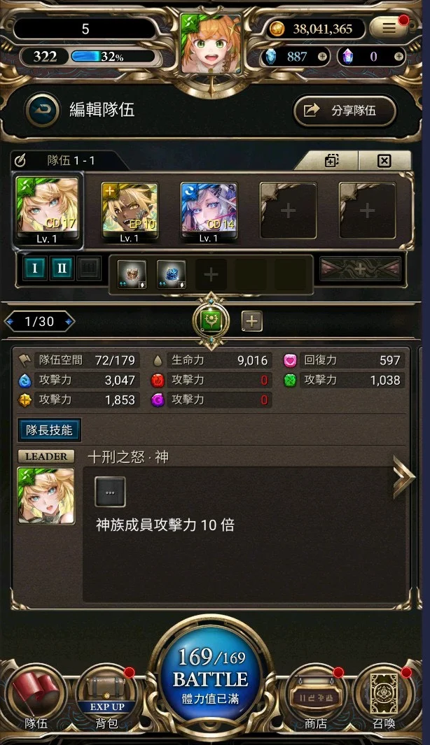
Task: Open the 背包 backpack tab
Action: coord(107,698)
